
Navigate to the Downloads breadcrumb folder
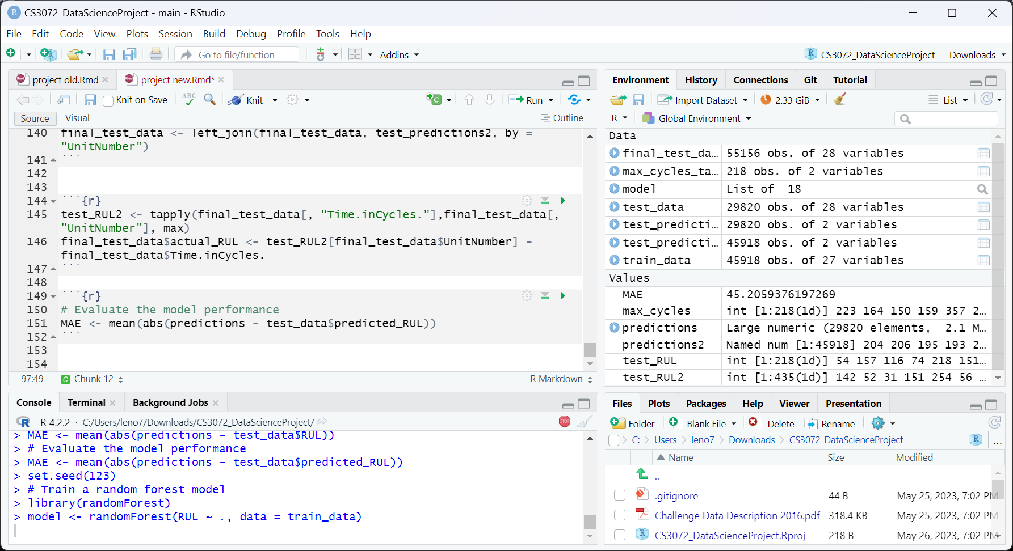coord(752,440)
